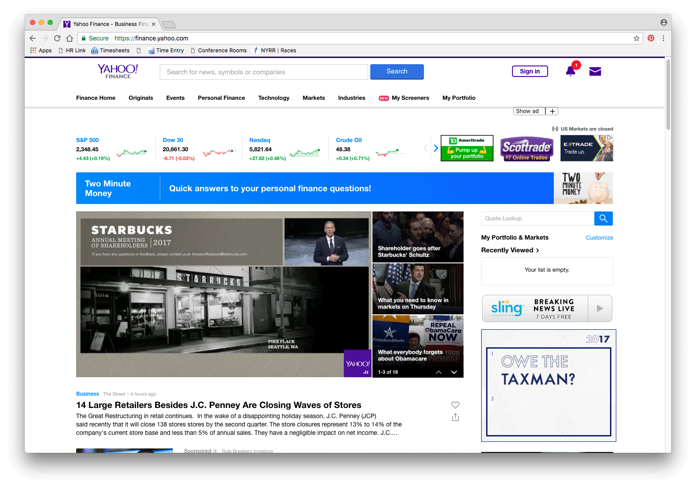Screen dimensions: 696x488
Task: Click the previous ticker arrow
Action: click(425, 148)
